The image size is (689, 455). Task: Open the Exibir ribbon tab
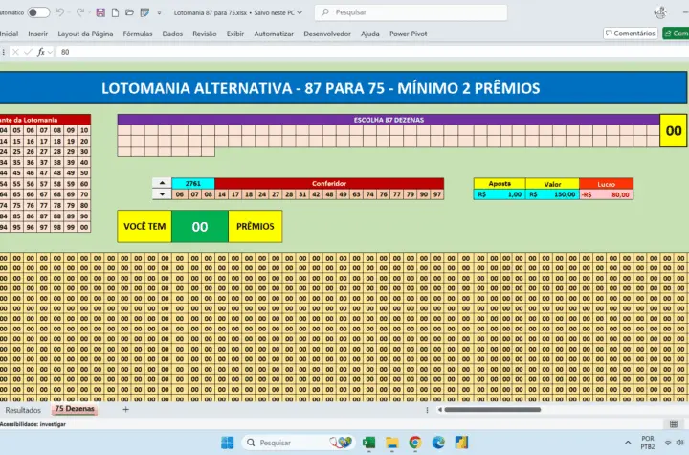[x=235, y=34]
